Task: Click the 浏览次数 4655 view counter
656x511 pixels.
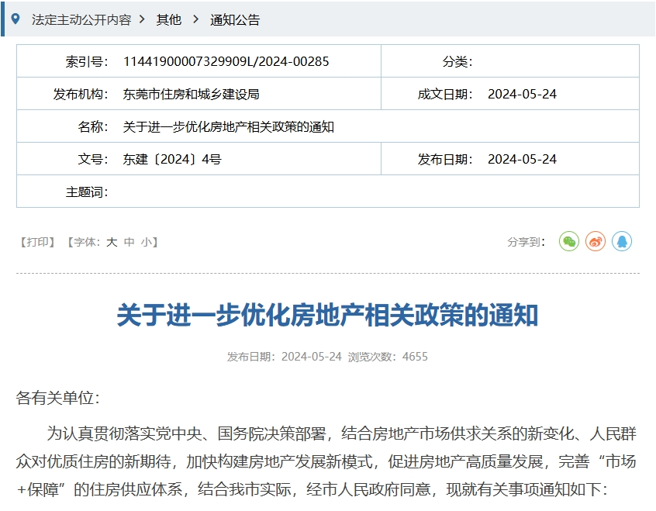Action: click(x=388, y=357)
